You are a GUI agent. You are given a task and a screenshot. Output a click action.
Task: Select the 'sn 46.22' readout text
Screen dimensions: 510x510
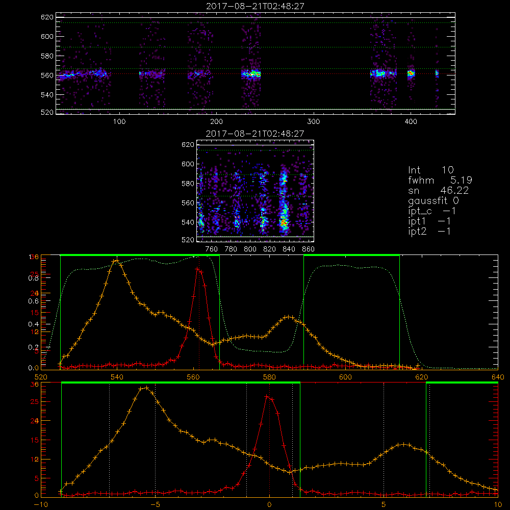coord(439,190)
